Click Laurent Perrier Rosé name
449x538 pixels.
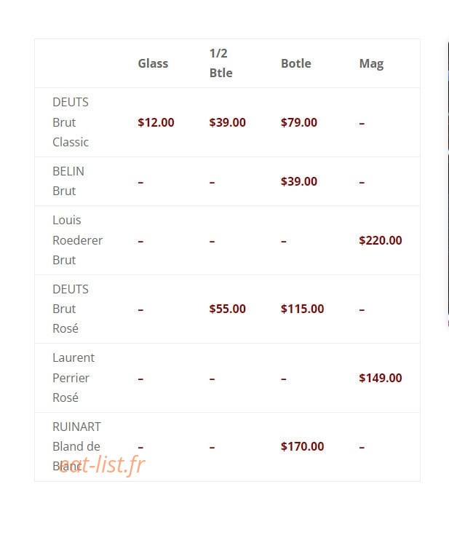coord(73,378)
